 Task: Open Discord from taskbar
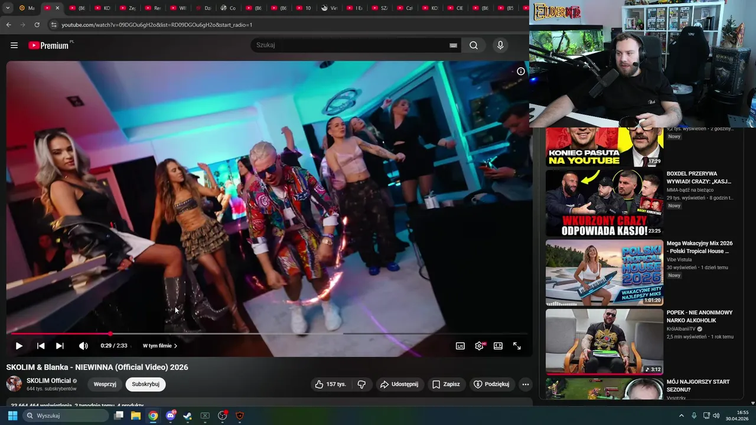[171, 416]
